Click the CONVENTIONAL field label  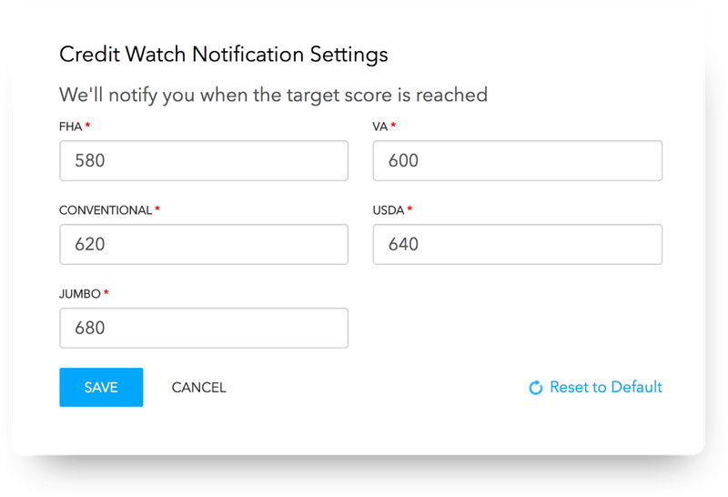point(106,210)
